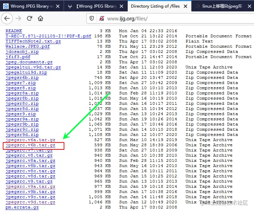This screenshot has width=254, height=212.
Task: Switch to the second 【Wrong JPEG library tab
Action: (96, 6)
